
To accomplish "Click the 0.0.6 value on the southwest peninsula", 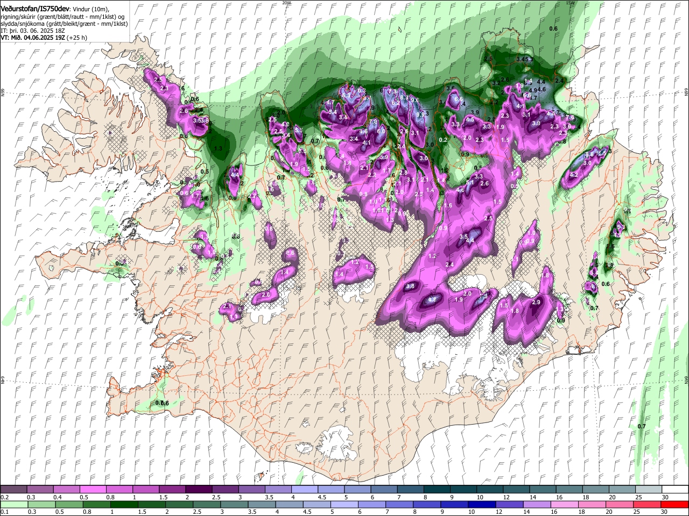I will point(162,403).
